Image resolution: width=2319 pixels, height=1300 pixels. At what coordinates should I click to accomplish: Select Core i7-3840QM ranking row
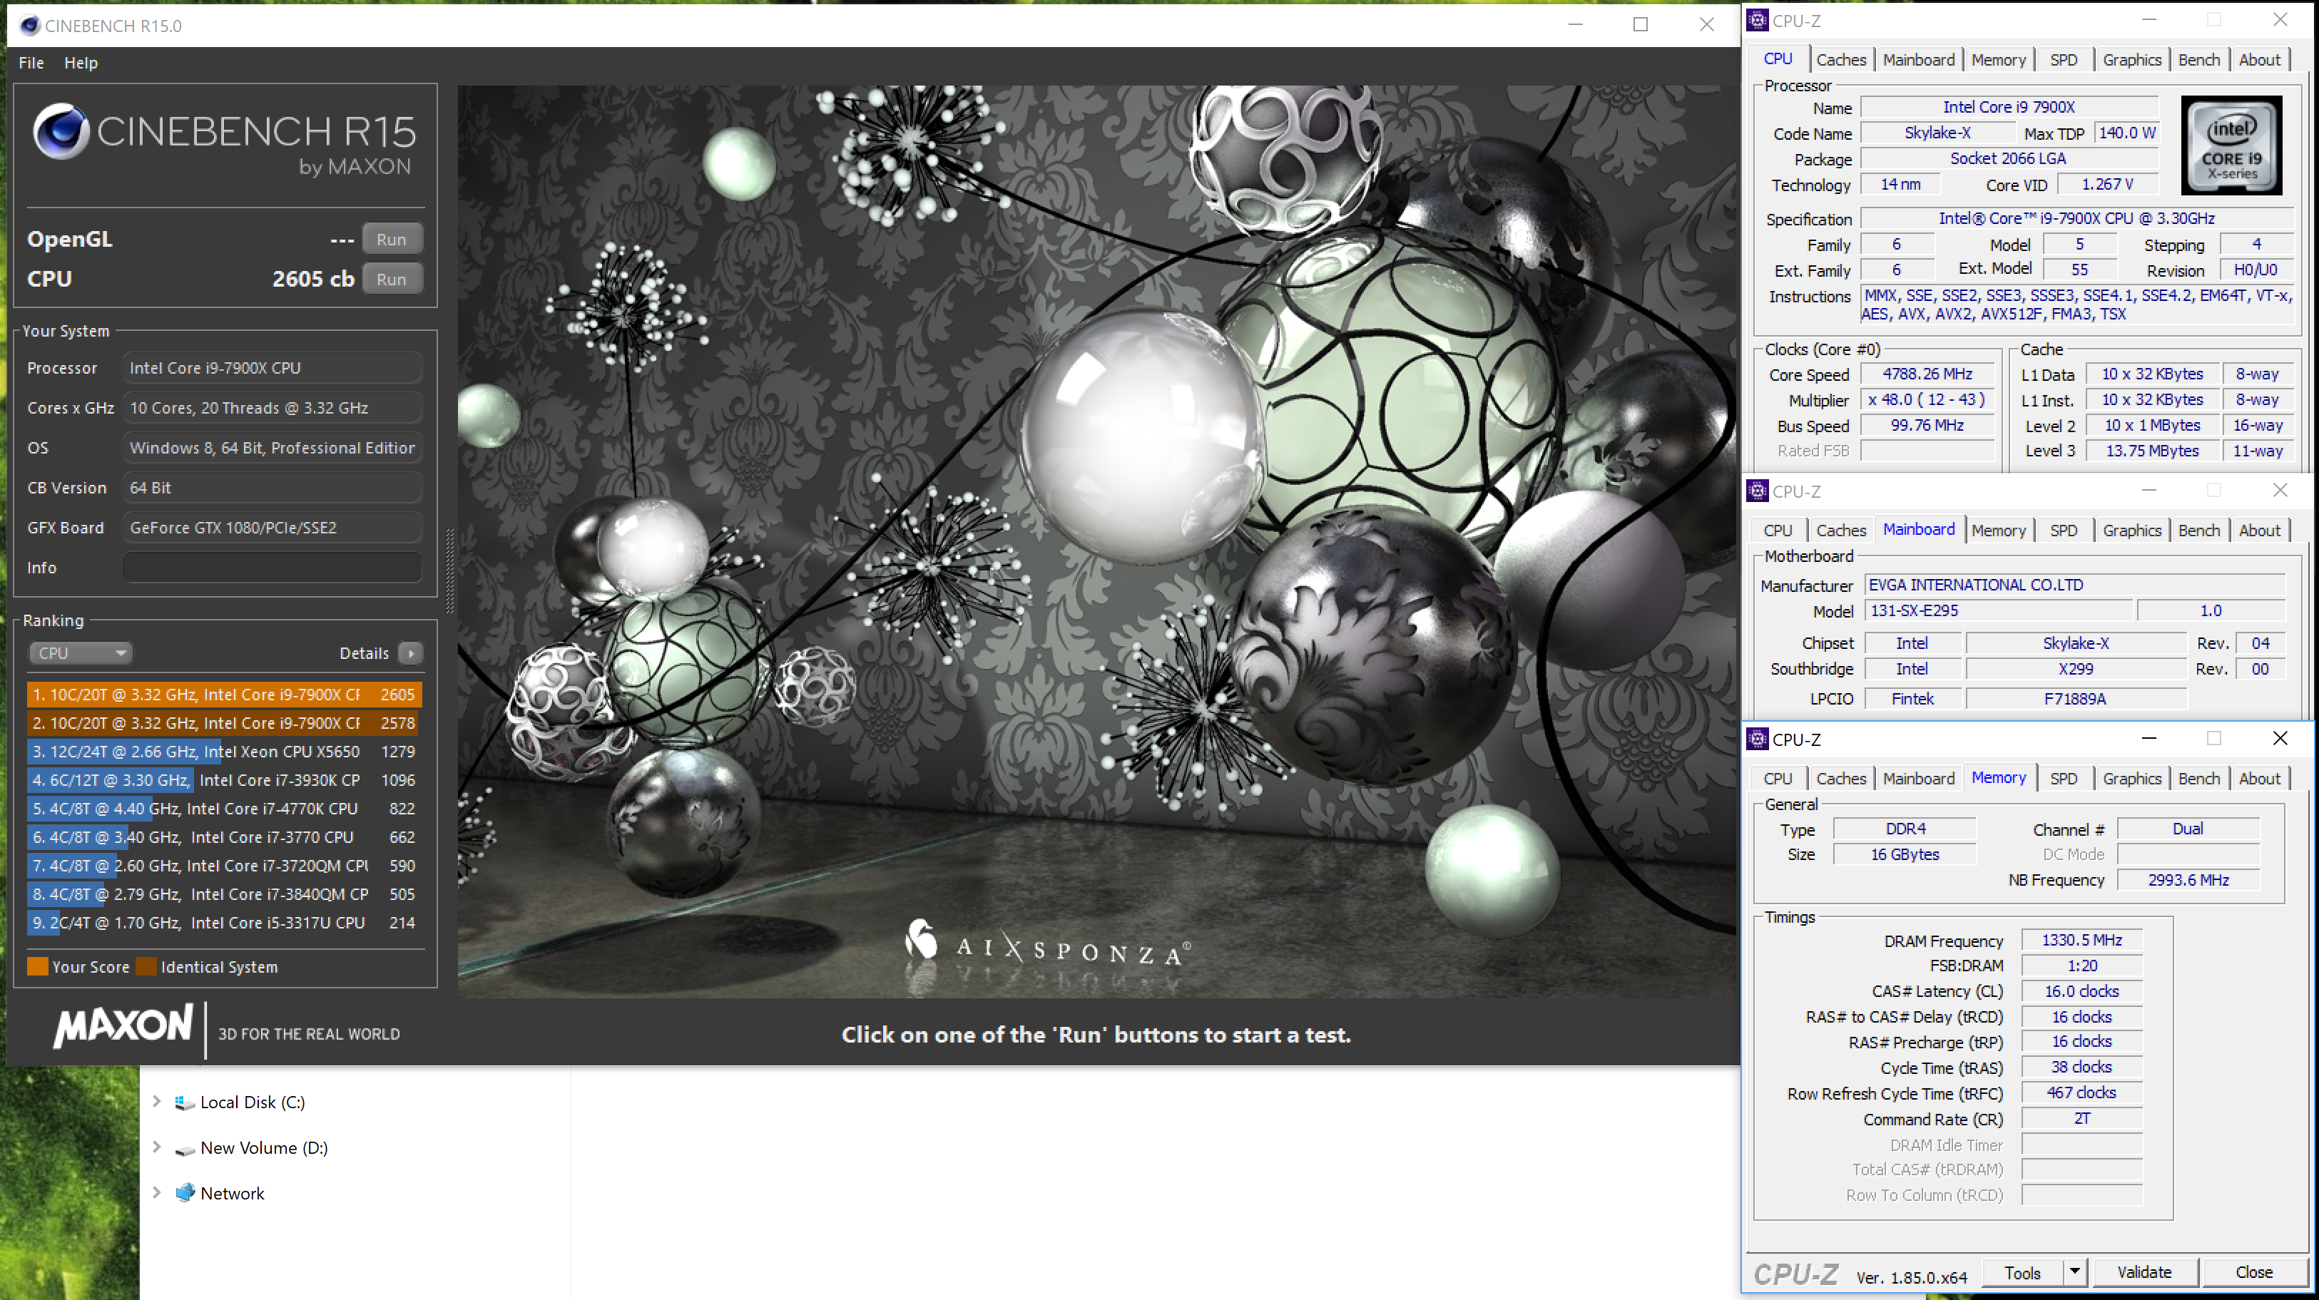[x=224, y=894]
